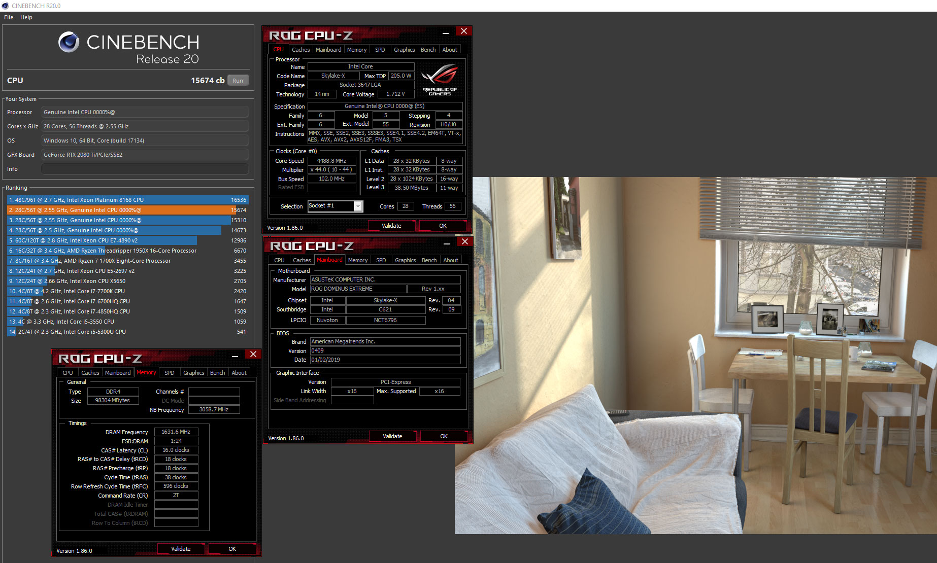Open About tab in Memory CPU-Z window
This screenshot has height=563, width=937.
tap(239, 373)
